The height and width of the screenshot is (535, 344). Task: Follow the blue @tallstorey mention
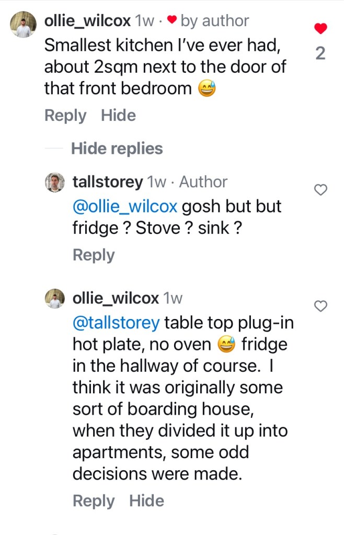click(x=116, y=323)
